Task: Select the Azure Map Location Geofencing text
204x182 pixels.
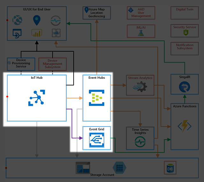Action: pos(97,13)
